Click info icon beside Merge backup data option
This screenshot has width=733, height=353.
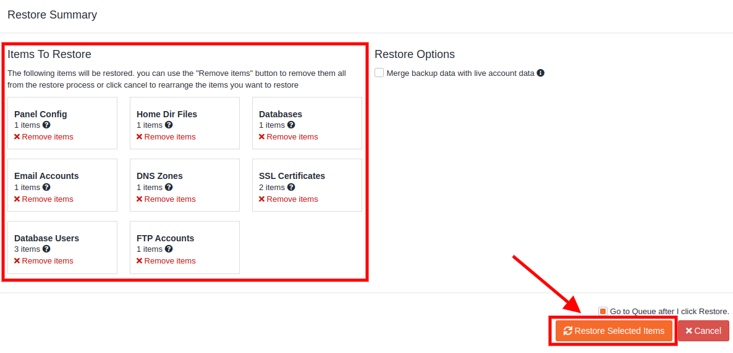point(541,73)
